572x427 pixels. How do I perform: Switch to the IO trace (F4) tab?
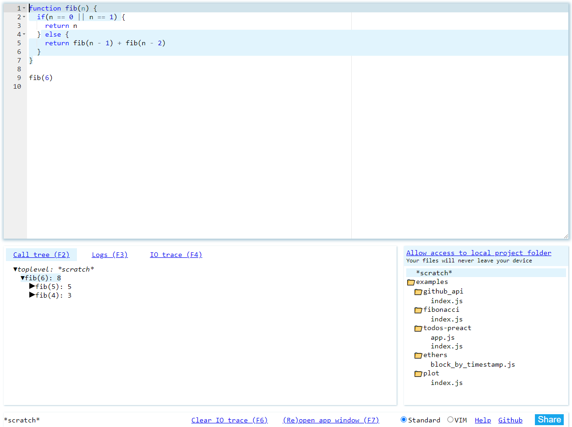[176, 255]
